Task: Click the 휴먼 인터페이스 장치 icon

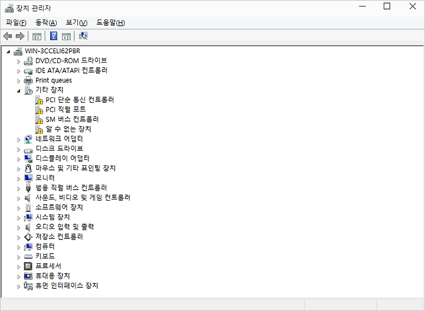Action: click(x=28, y=286)
